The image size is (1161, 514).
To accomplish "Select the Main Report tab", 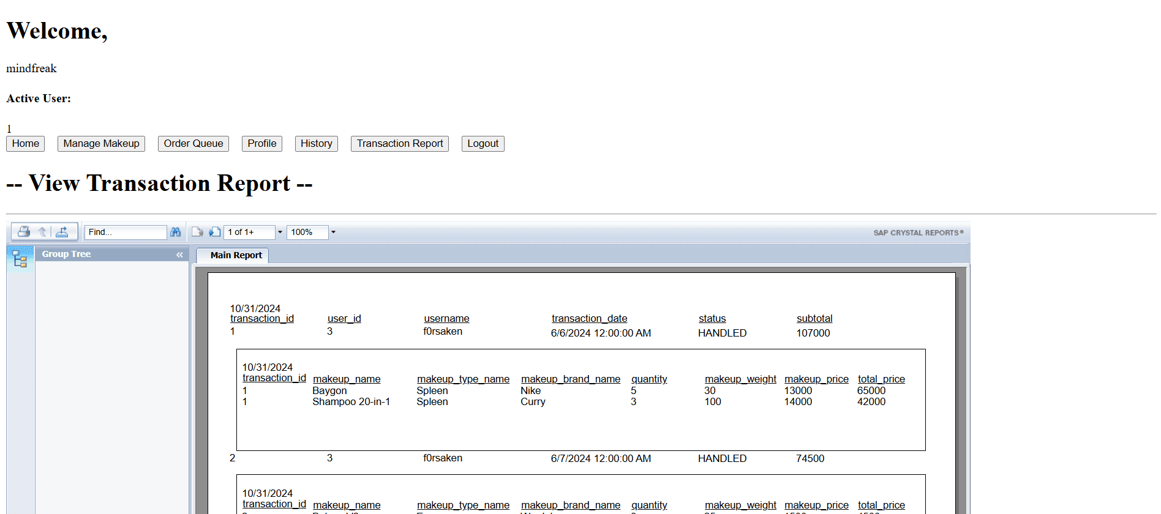I will (236, 255).
